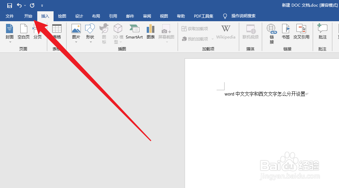Click the 图标 icons button

(x=104, y=33)
